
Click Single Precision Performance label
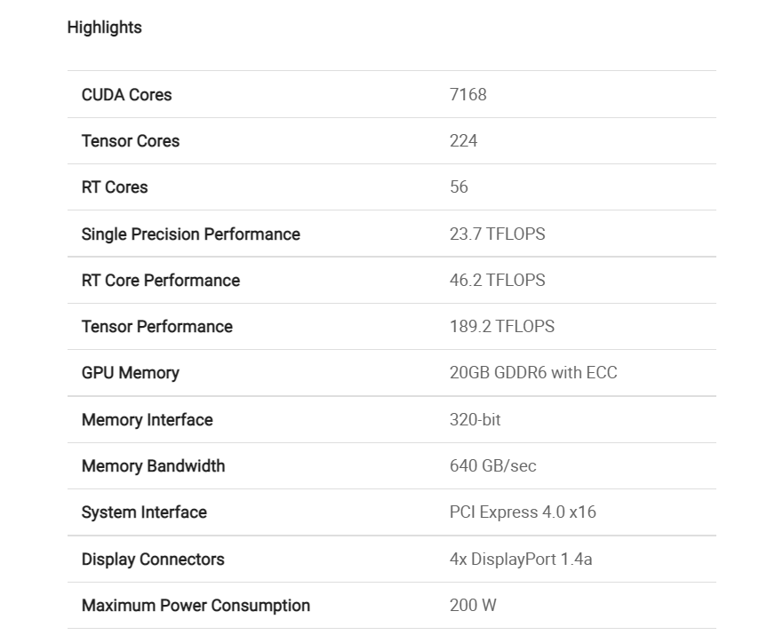pyautogui.click(x=190, y=234)
